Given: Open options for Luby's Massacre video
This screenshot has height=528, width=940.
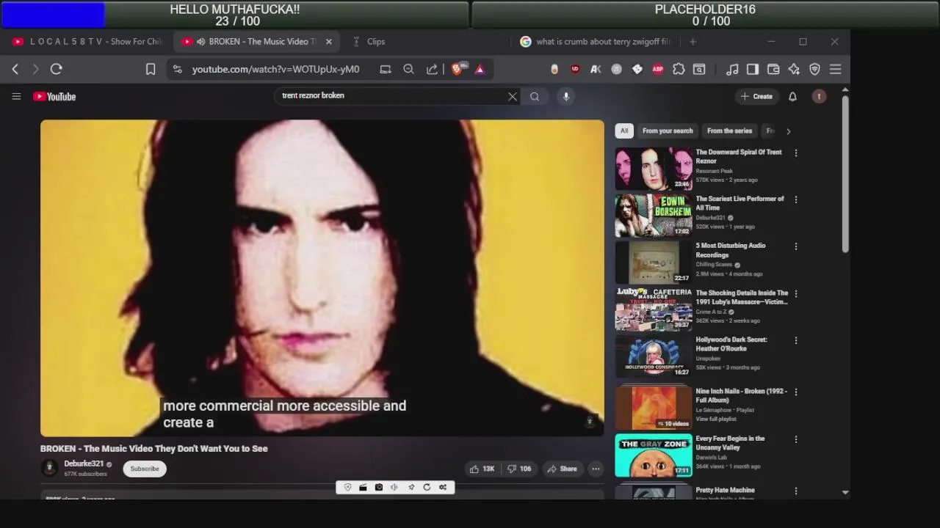Looking at the screenshot, I should click(x=795, y=293).
